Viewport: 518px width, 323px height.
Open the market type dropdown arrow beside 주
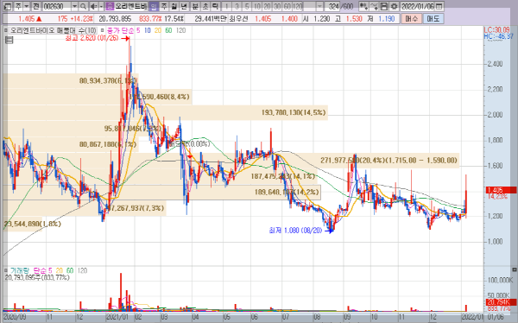point(27,6)
